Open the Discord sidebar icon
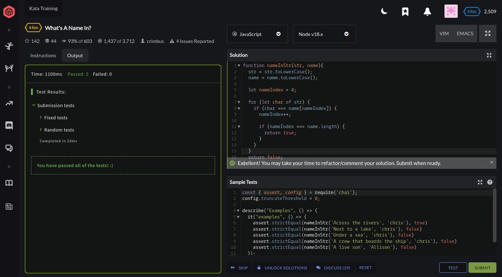This screenshot has width=502, height=277. click(9, 125)
